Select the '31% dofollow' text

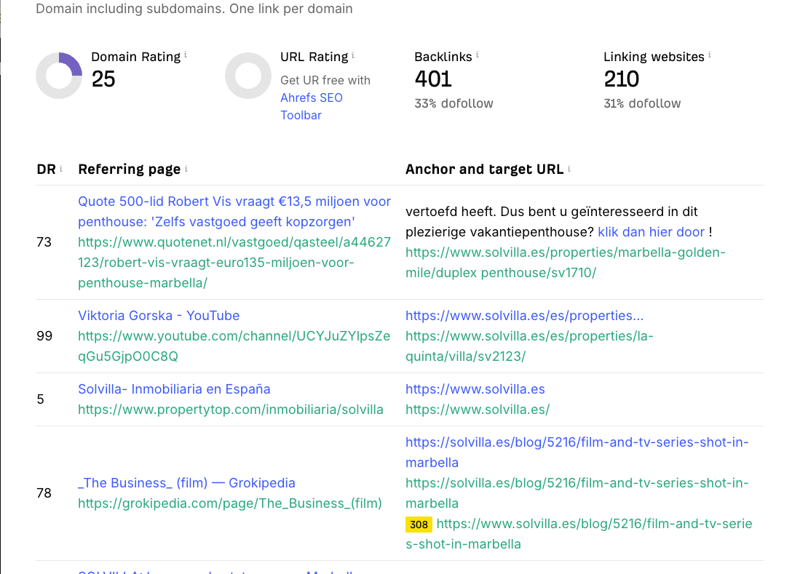[642, 103]
